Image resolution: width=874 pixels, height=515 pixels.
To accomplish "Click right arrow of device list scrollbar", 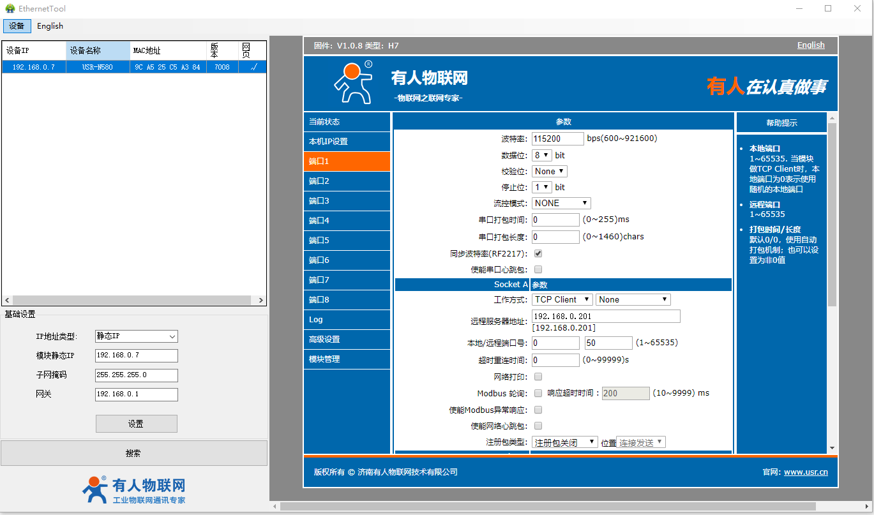I will pos(261,301).
